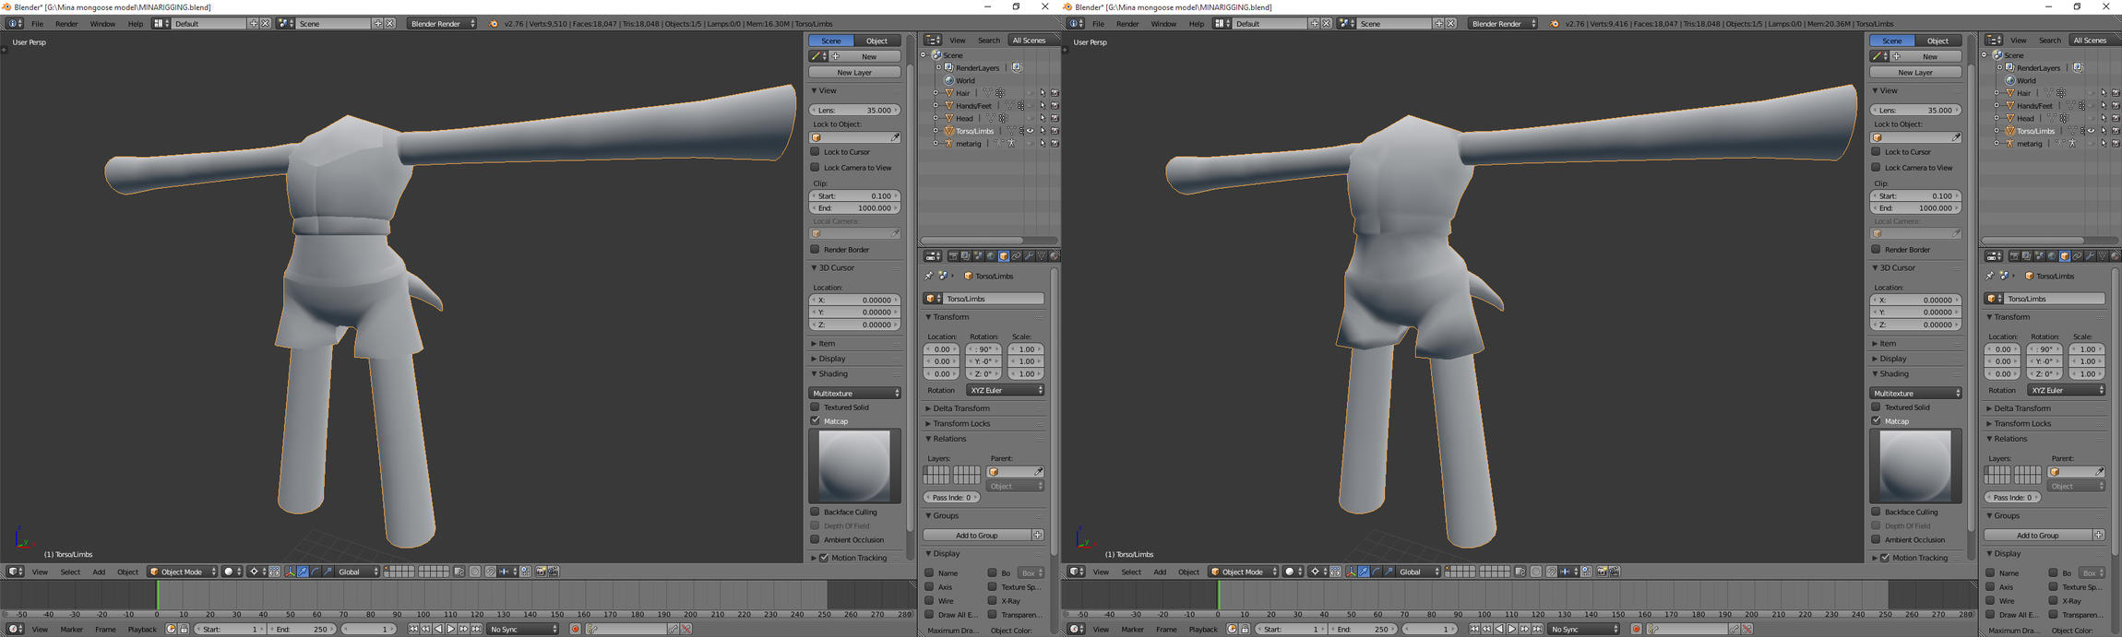The width and height of the screenshot is (2122, 637).
Task: Open Render camera tab in left properties editor
Action: [x=953, y=256]
